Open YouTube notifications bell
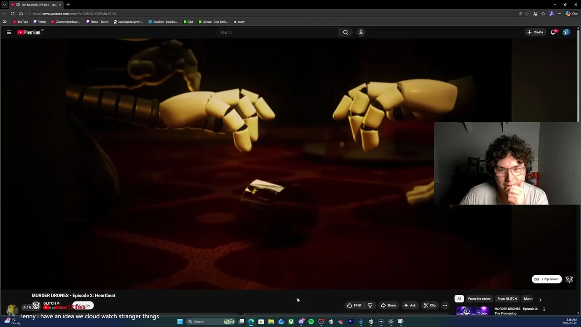This screenshot has height=327, width=581. click(x=553, y=32)
